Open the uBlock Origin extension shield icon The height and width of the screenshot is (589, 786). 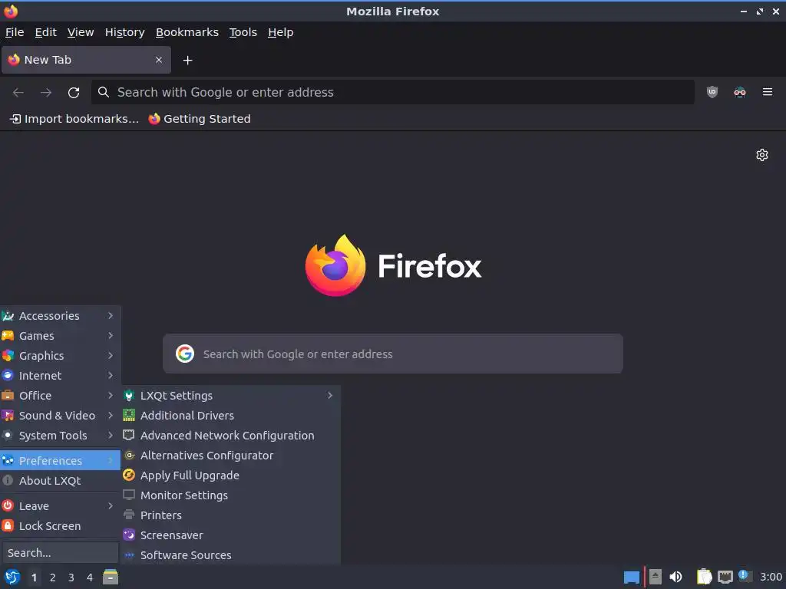click(712, 92)
